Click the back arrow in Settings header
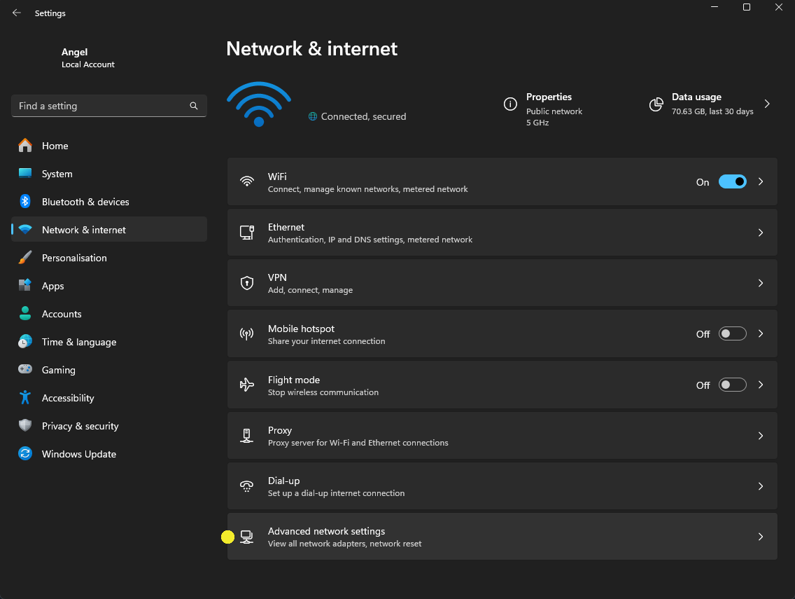This screenshot has width=795, height=599. click(x=17, y=13)
